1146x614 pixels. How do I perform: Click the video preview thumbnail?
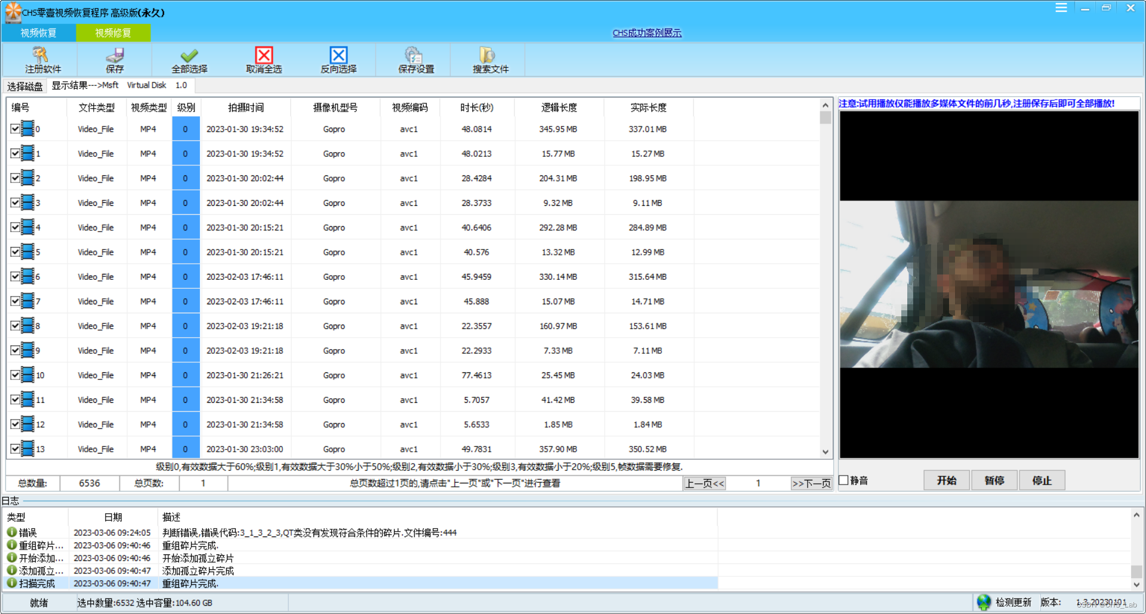(x=989, y=284)
